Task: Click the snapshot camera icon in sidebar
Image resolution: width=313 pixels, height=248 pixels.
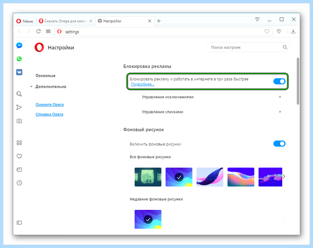Action: click(x=19, y=121)
